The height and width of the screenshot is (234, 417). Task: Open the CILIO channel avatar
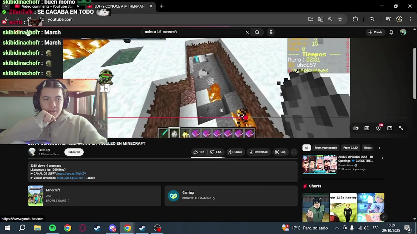pyautogui.click(x=32, y=152)
